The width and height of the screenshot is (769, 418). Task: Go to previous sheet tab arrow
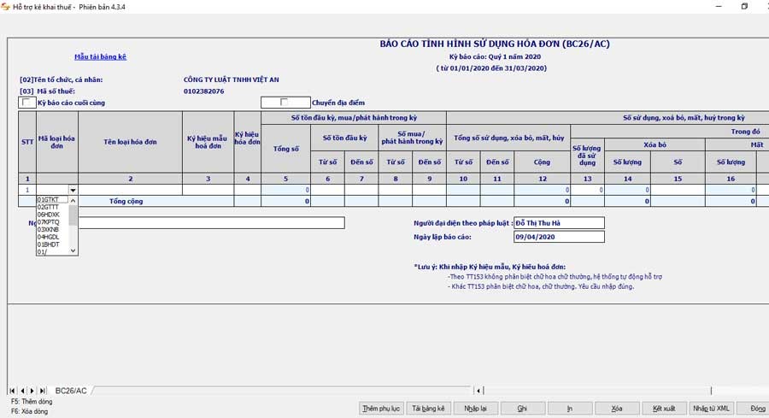point(22,391)
